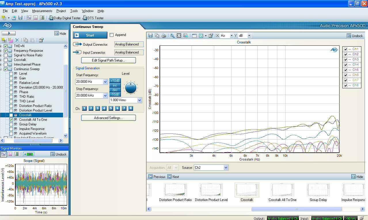Open the Project menu
Screen dimensions: 368x220
tap(61, 11)
